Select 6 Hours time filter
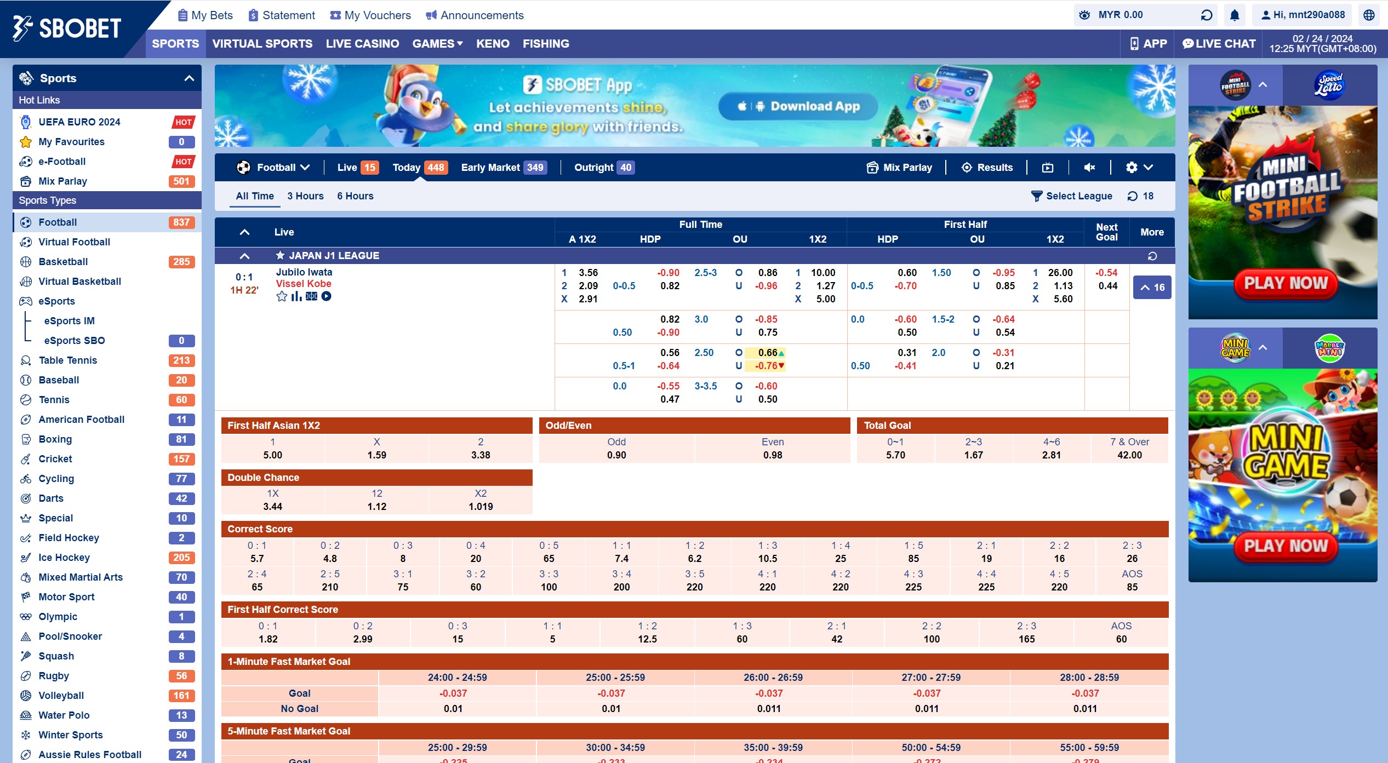This screenshot has height=763, width=1388. coord(355,196)
